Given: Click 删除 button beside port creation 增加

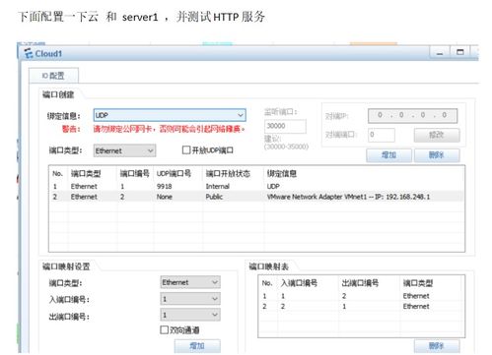Looking at the screenshot, I should [x=437, y=155].
